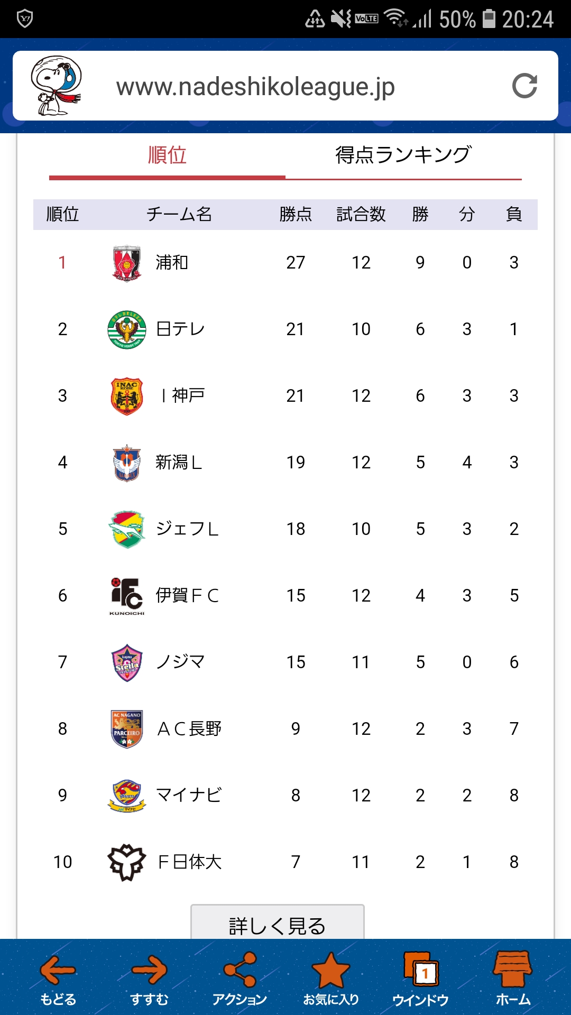Tap the 勝点 column header

tap(296, 215)
